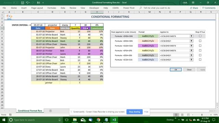
Task: Click the Undo arrow icon
Action: [27, 3]
